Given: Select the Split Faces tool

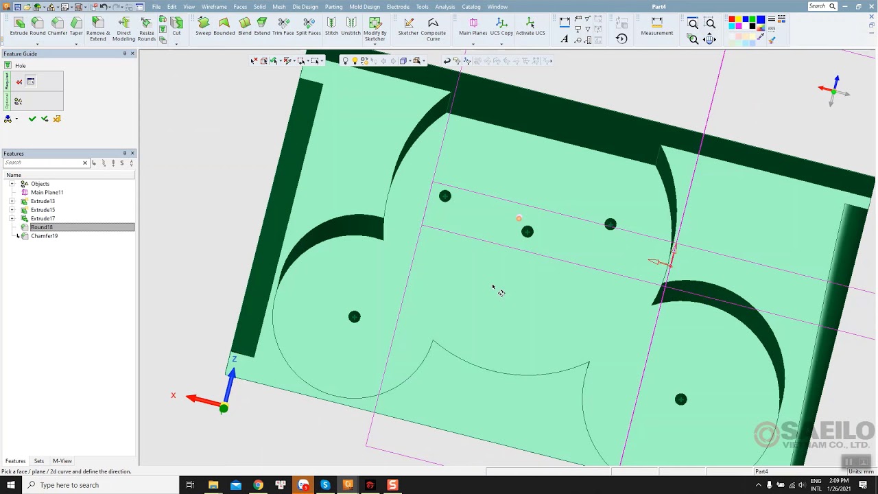Looking at the screenshot, I should click(309, 27).
